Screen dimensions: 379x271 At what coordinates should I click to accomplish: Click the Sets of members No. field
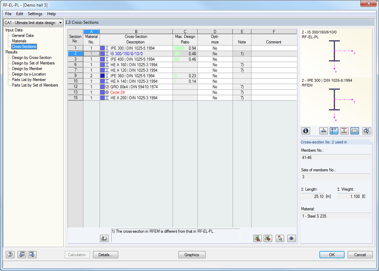point(336,177)
